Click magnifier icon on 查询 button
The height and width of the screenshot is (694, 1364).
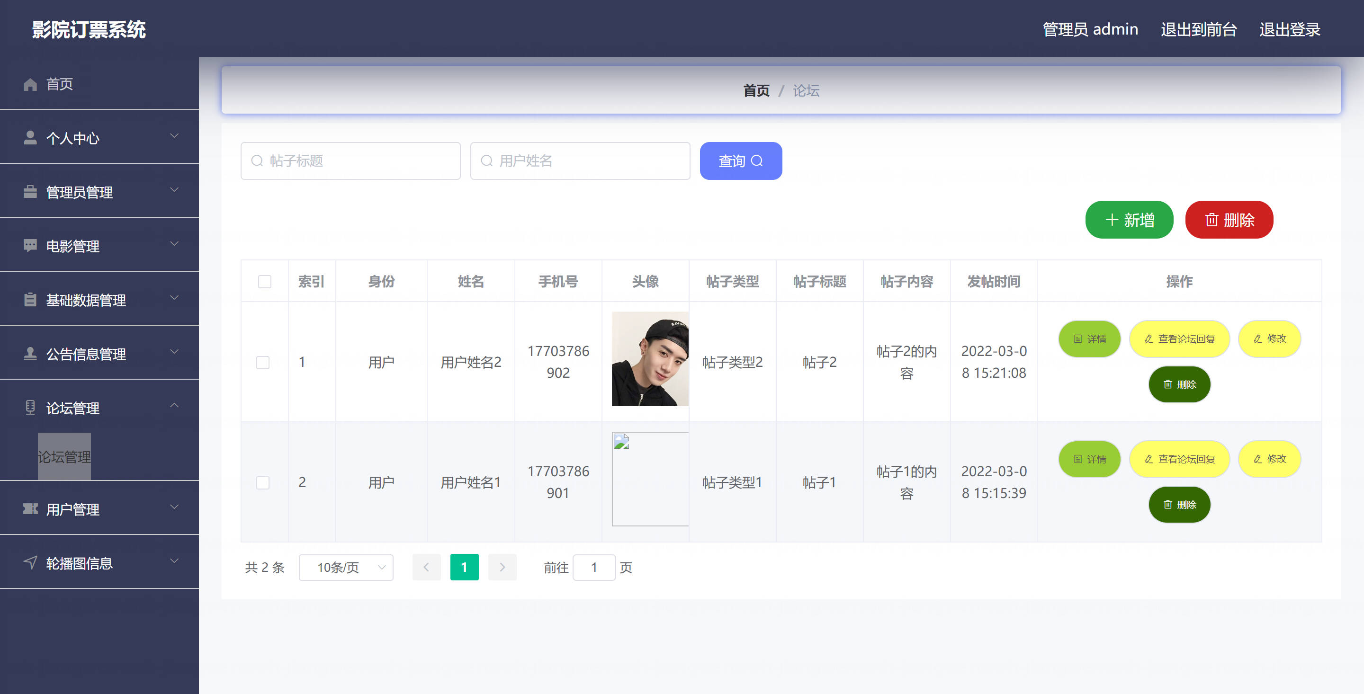[x=757, y=160]
